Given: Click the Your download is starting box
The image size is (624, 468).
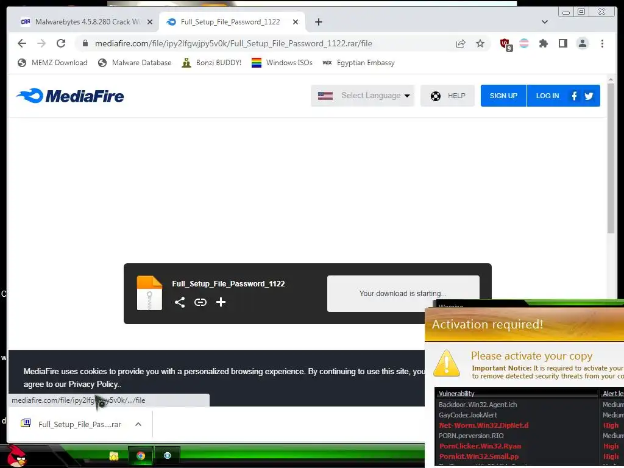Looking at the screenshot, I should (x=403, y=293).
